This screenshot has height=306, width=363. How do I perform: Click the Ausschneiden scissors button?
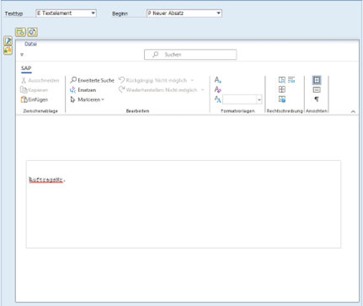coord(40,80)
